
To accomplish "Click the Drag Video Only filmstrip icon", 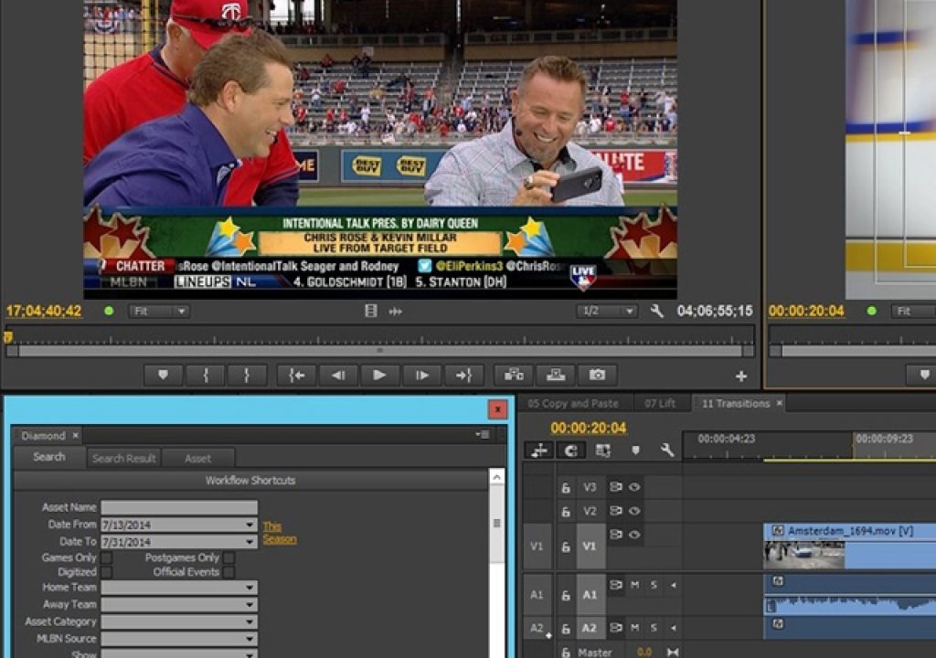I will coord(371,311).
